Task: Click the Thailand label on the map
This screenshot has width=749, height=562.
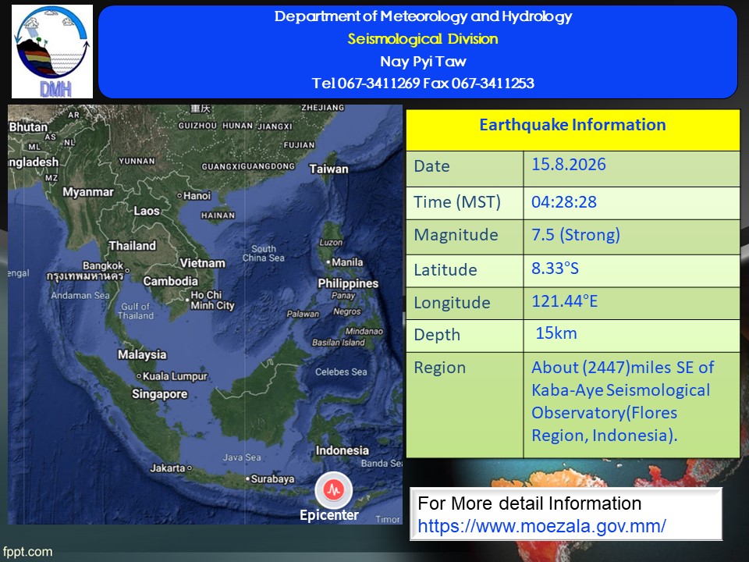Action: tap(133, 246)
